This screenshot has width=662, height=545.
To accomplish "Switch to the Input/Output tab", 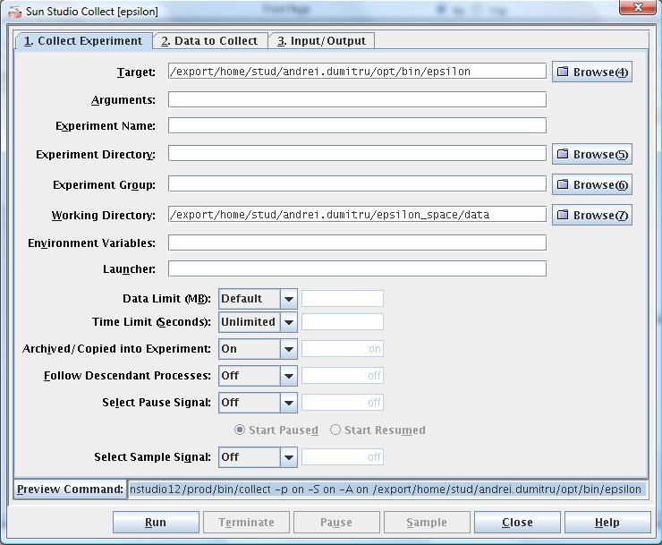I will tap(321, 41).
